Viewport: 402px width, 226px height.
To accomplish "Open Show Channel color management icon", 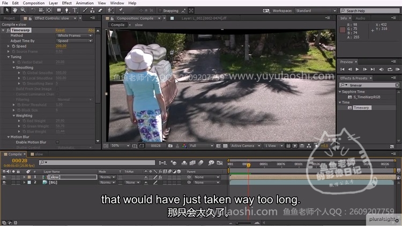I will point(184,146).
